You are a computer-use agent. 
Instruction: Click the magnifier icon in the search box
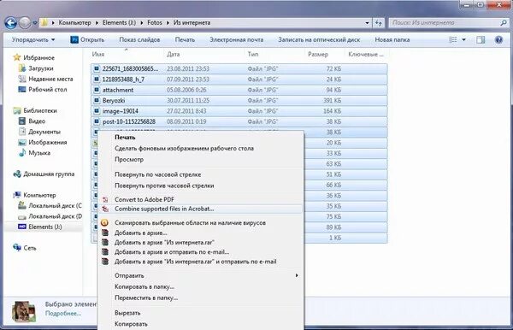tap(504, 22)
